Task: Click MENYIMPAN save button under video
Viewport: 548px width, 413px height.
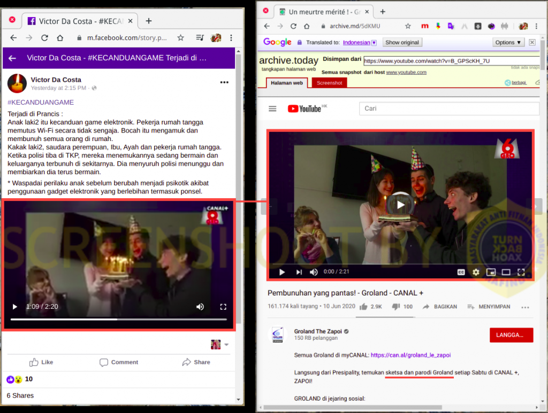Action: point(489,307)
